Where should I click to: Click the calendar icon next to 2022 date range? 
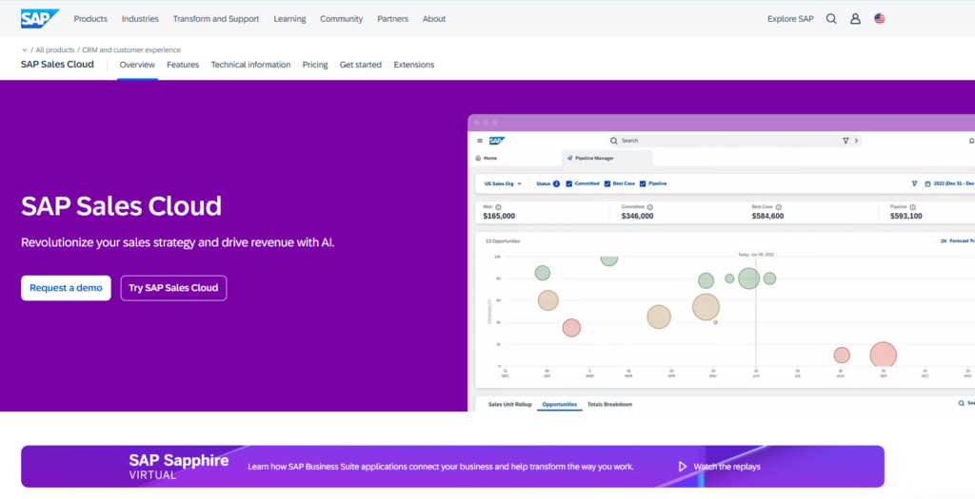(x=927, y=183)
